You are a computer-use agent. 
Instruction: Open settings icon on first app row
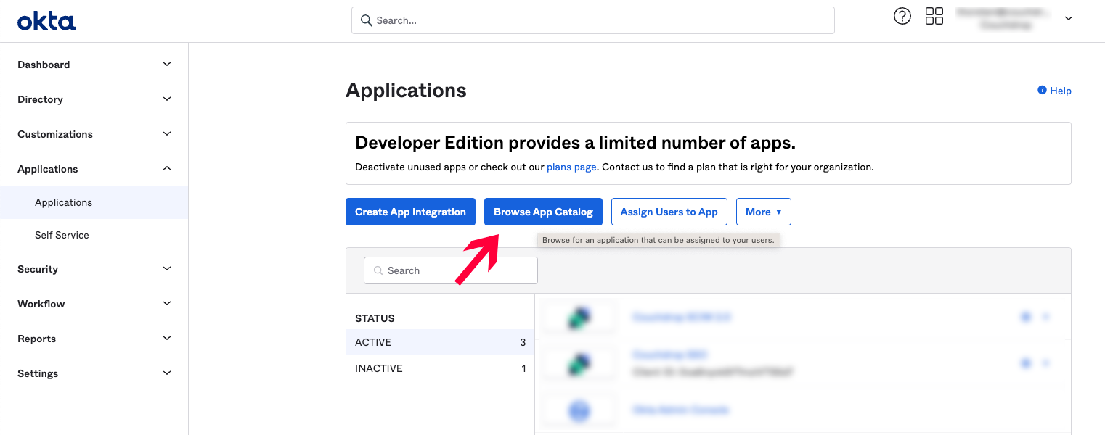click(x=1026, y=317)
